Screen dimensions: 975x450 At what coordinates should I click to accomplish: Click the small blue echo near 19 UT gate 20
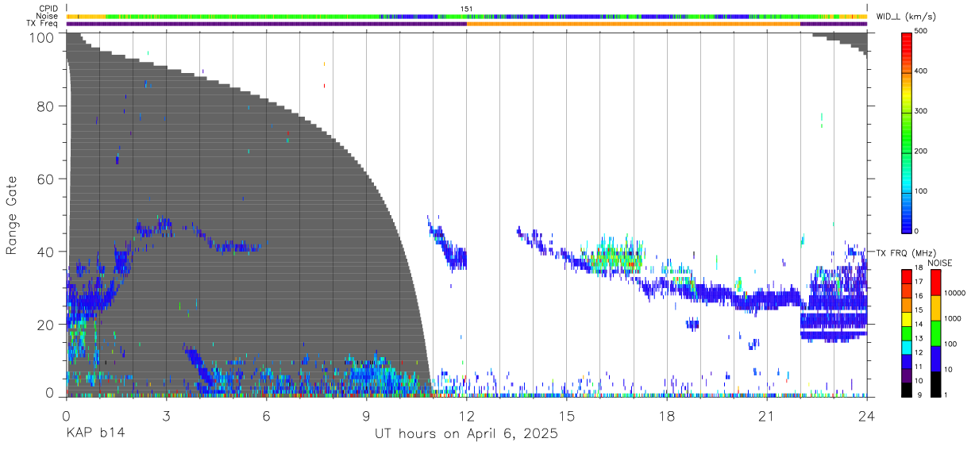pos(692,324)
